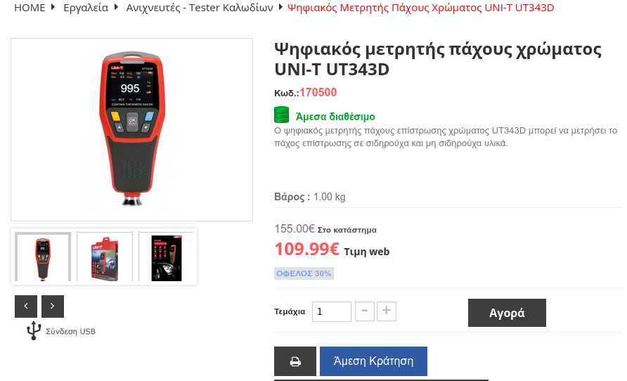Open Εργαλεία breadcrumb link
The width and height of the screenshot is (627, 381).
point(86,8)
